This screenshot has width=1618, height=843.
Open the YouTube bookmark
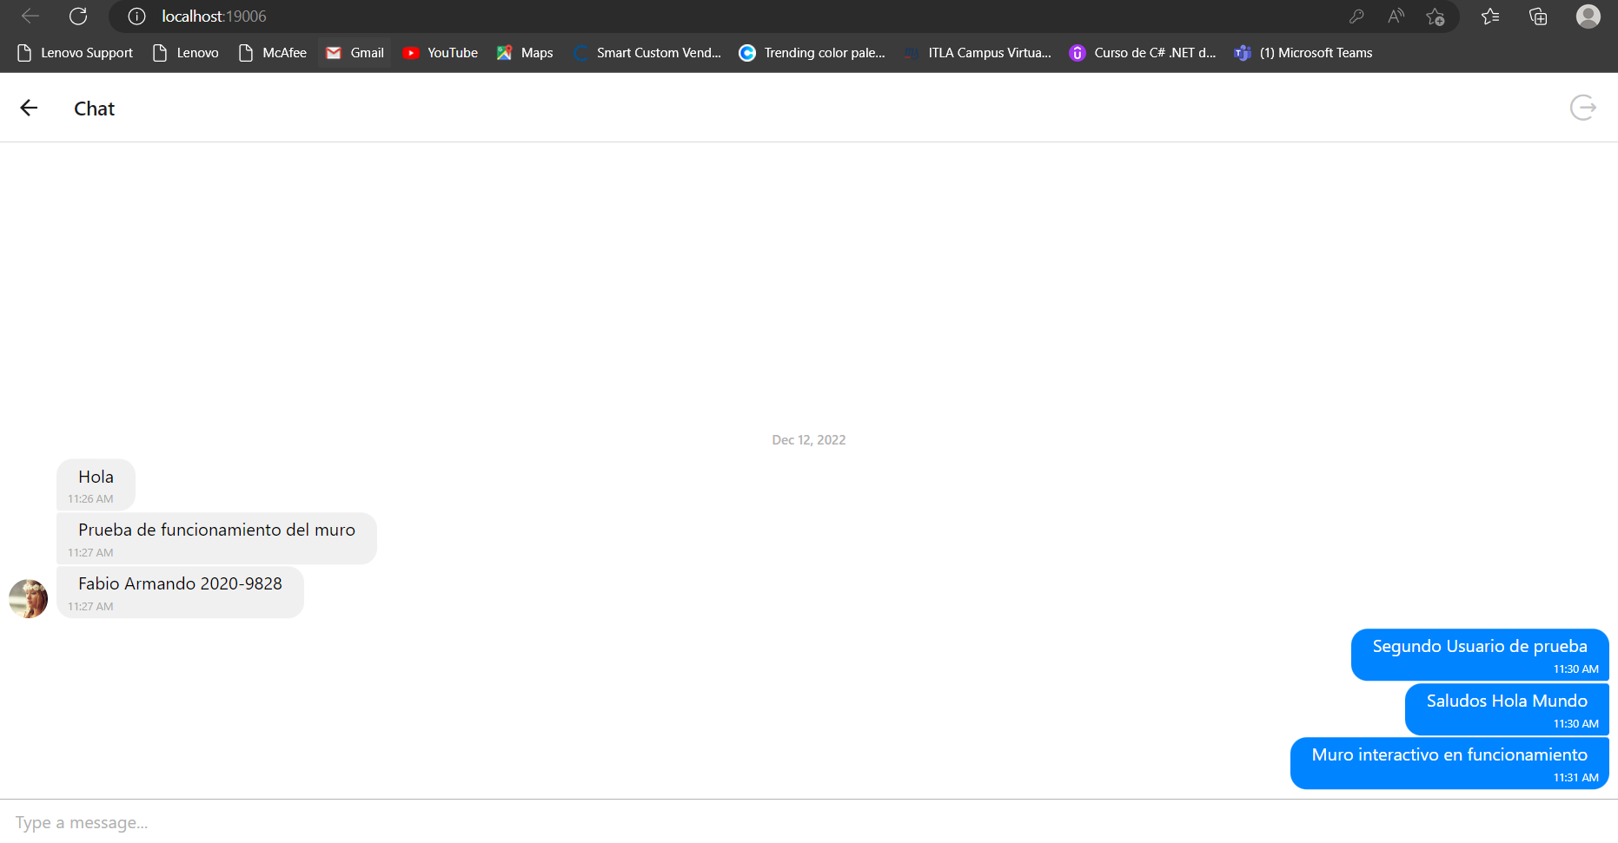point(440,52)
